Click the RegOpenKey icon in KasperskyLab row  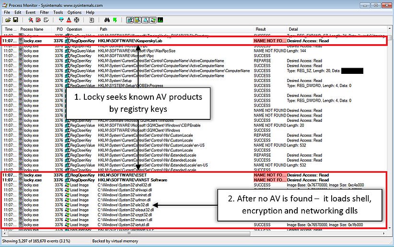coord(67,41)
